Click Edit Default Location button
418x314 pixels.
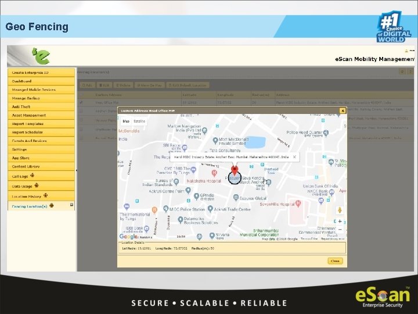pos(188,85)
